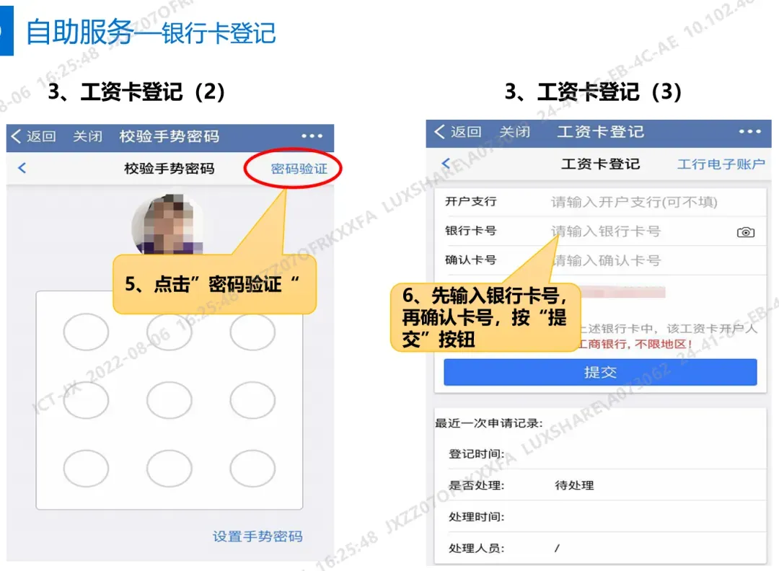This screenshot has width=779, height=571.
Task: Click 关闭 on the salary card registration header
Action: point(514,132)
